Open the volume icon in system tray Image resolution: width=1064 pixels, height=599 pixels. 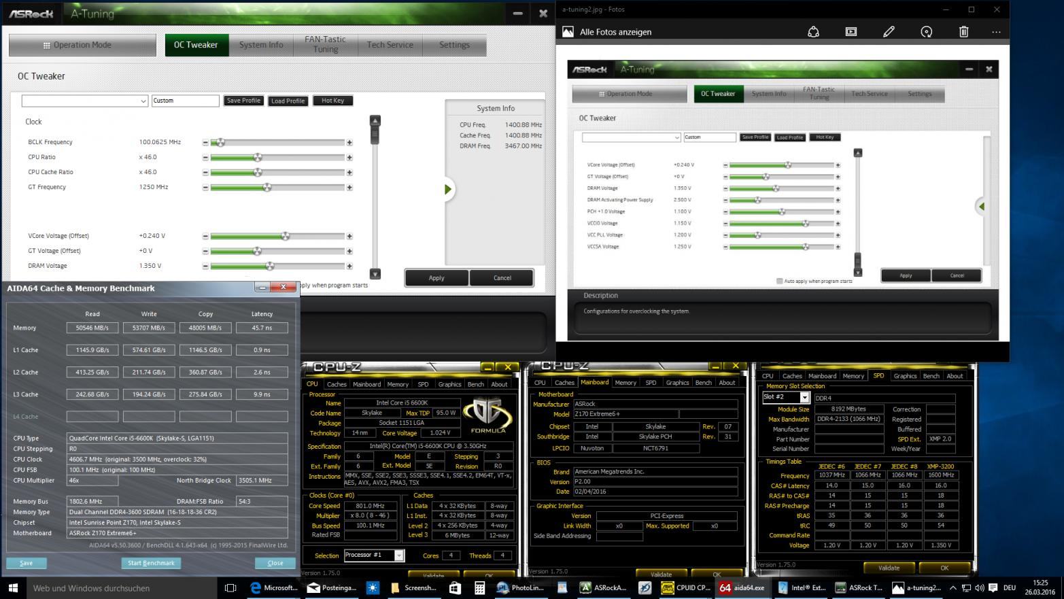(x=979, y=587)
